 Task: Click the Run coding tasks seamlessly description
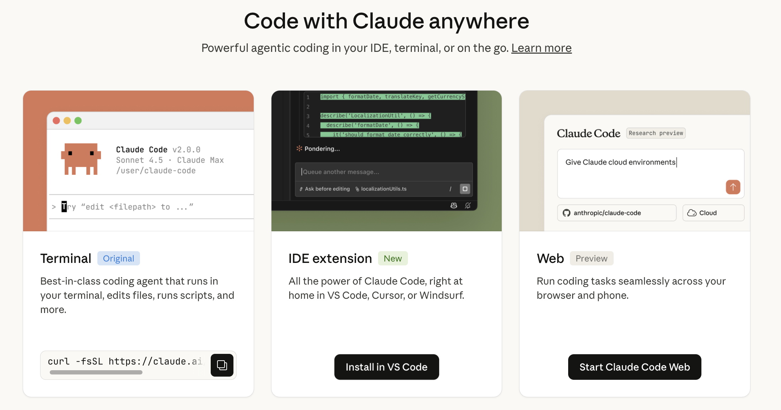[631, 288]
